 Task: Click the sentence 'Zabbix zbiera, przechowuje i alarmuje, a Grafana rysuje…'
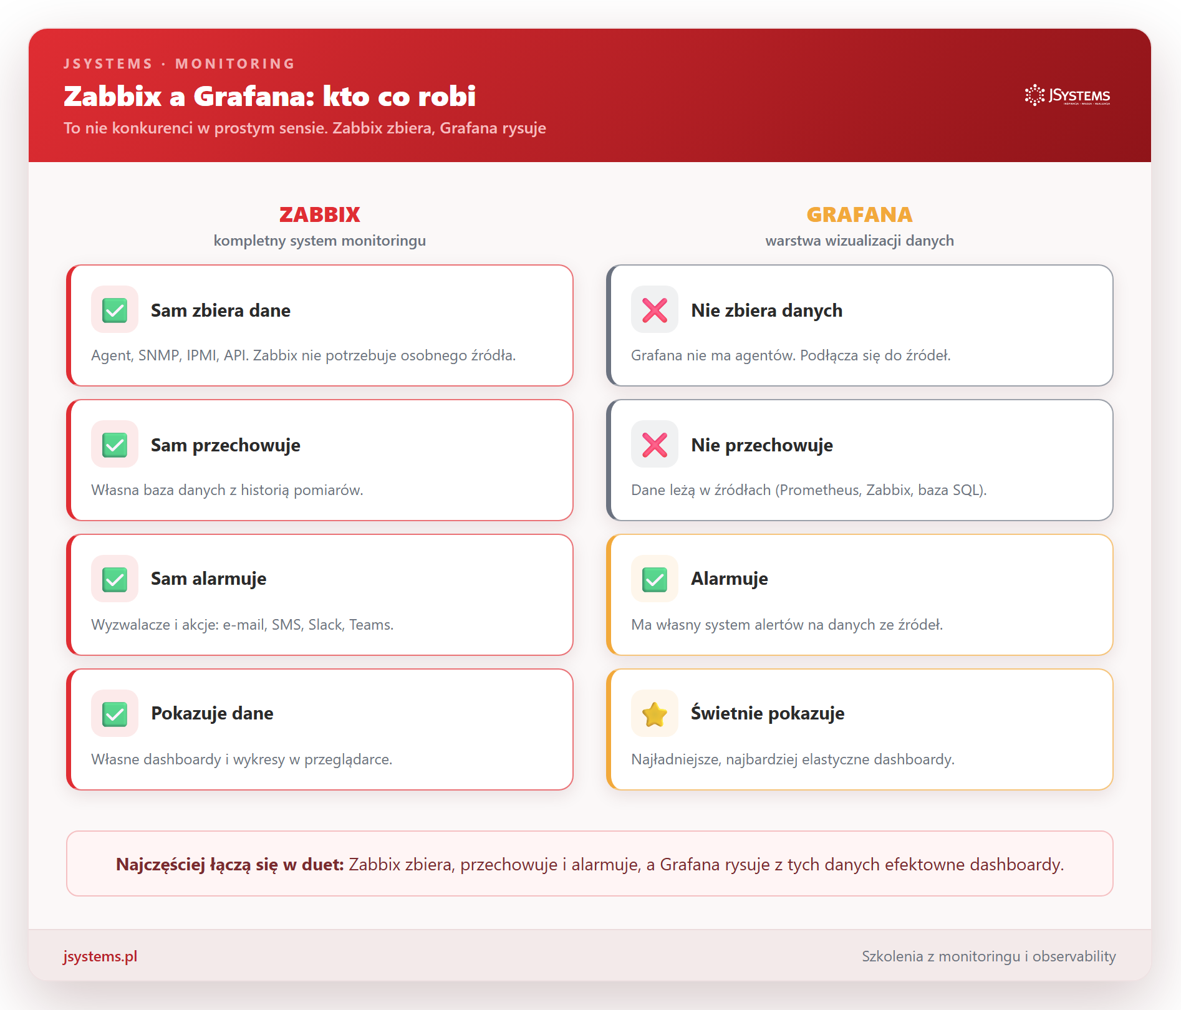pyautogui.click(x=706, y=864)
